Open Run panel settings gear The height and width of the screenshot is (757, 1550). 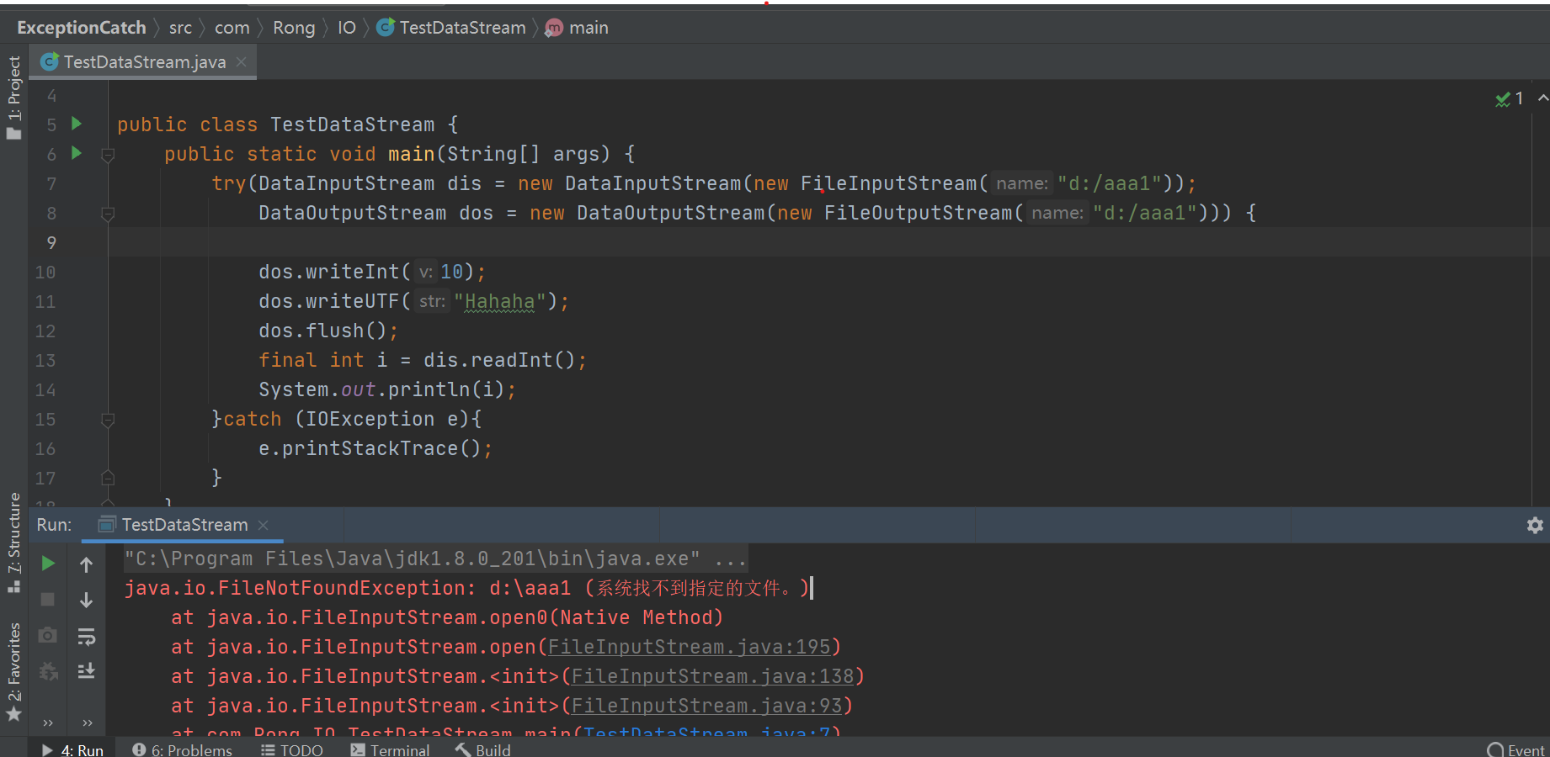1535,525
